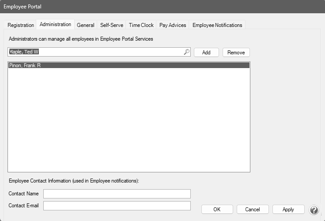Open the Time Clock tab

(141, 25)
